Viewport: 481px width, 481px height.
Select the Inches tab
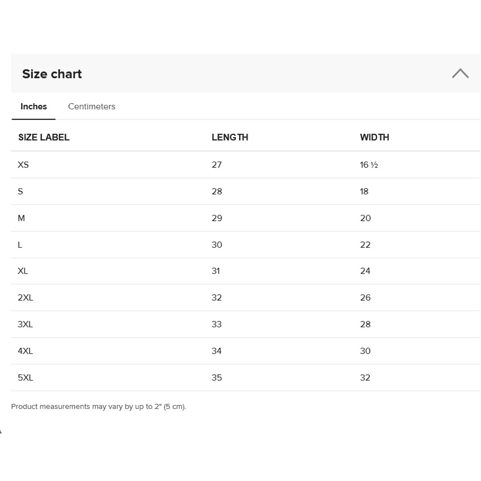34,107
